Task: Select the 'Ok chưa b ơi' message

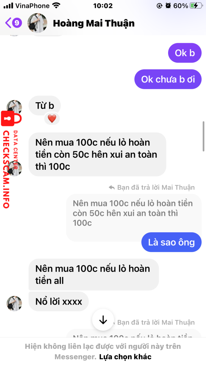Action: [x=168, y=79]
